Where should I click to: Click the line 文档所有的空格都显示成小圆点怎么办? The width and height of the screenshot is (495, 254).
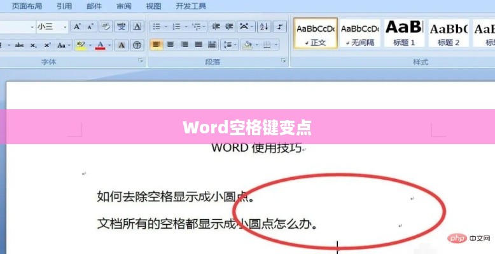coord(207,224)
